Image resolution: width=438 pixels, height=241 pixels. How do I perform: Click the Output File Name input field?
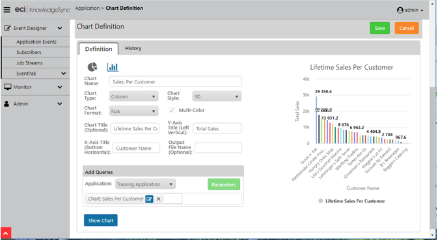[x=218, y=148]
